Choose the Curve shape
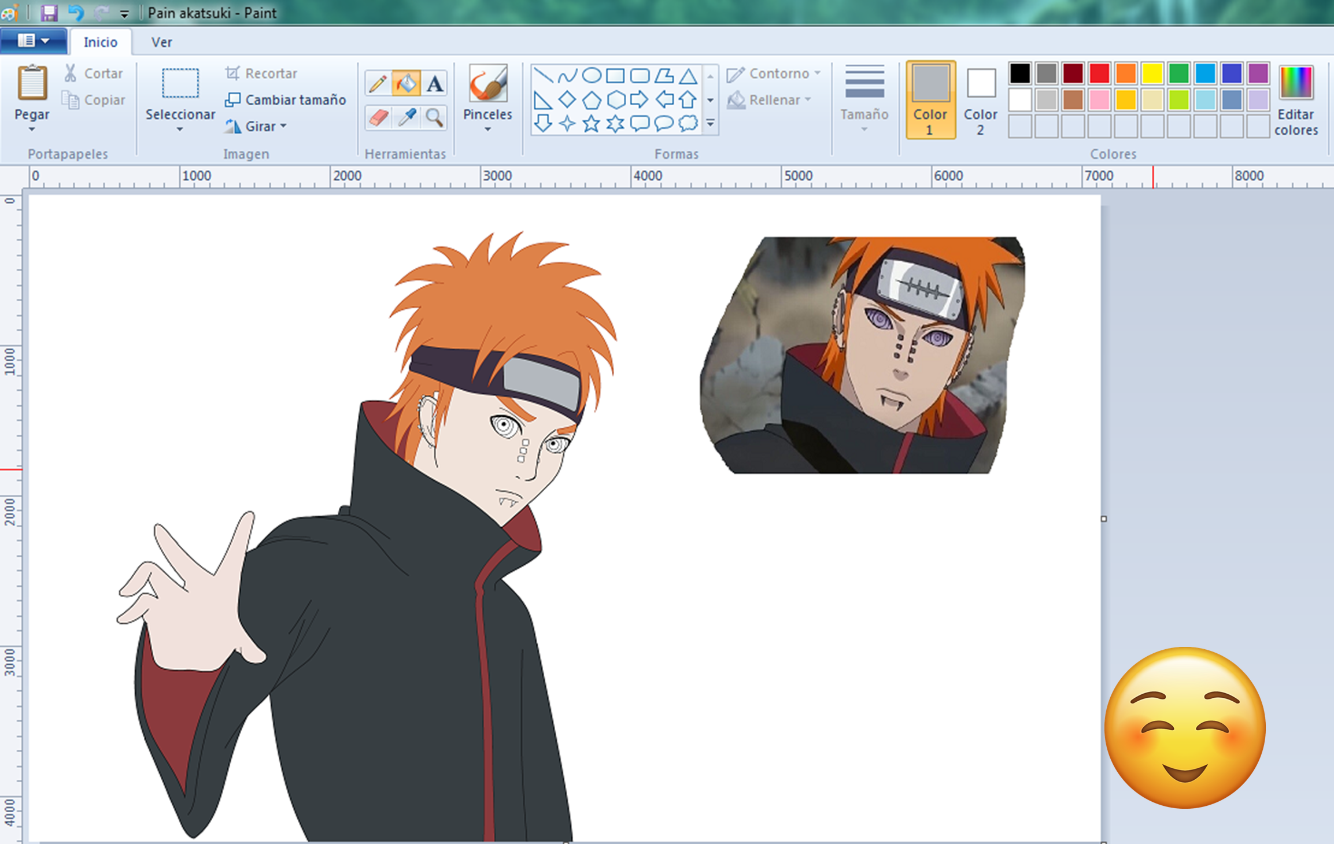 [567, 75]
